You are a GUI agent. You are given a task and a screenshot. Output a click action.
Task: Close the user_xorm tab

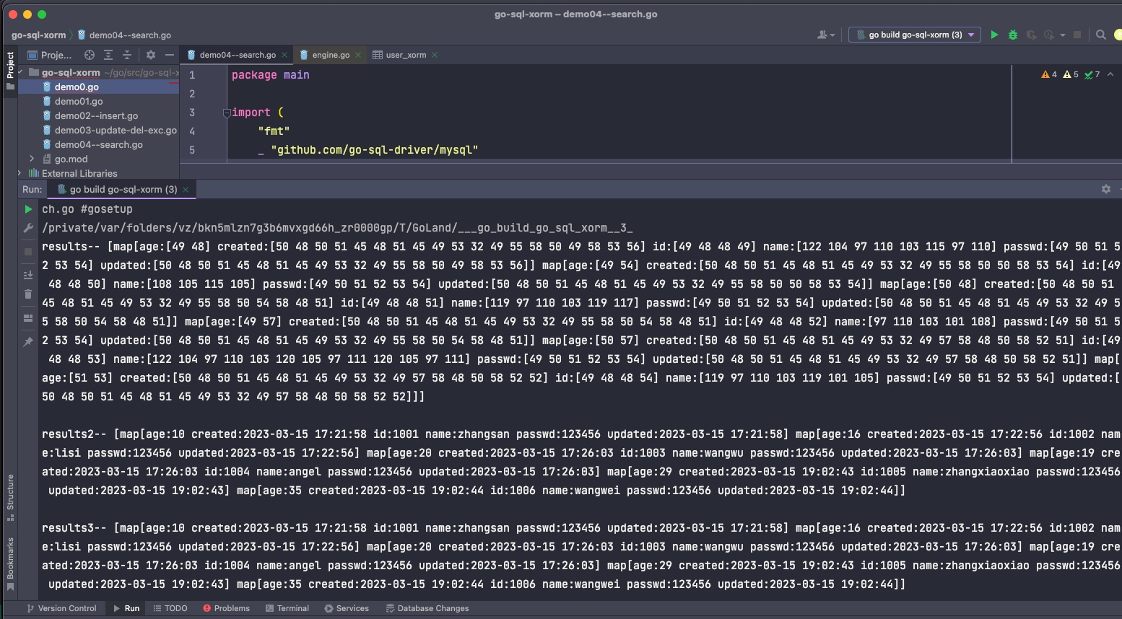(x=435, y=55)
